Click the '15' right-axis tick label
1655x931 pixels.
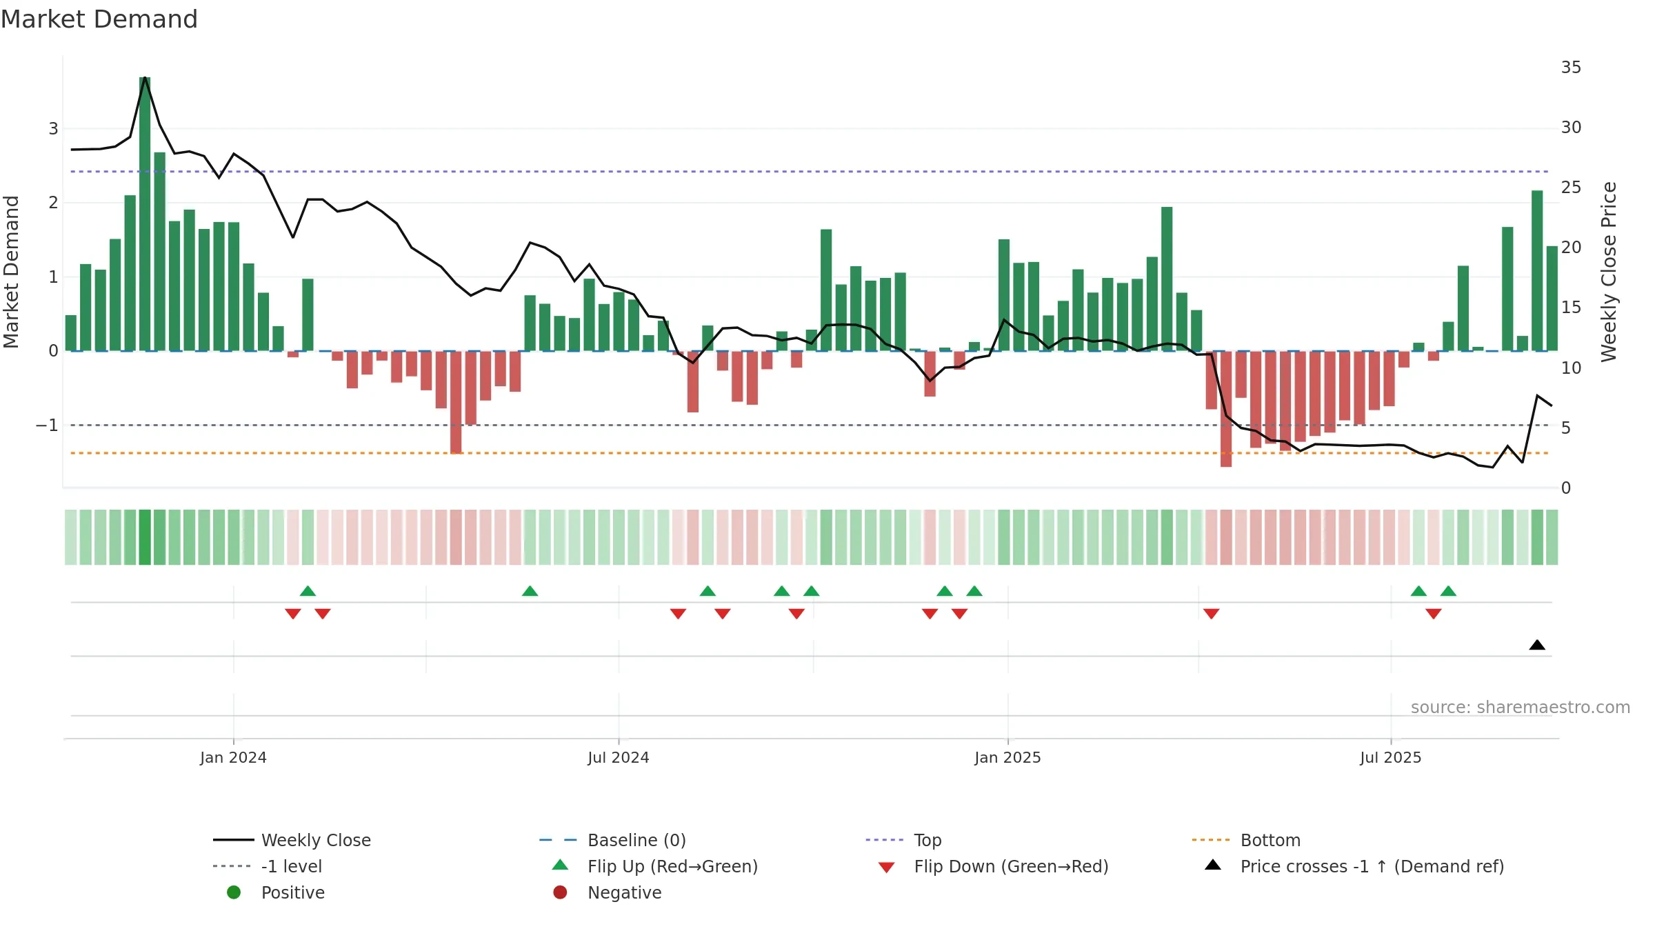(x=1571, y=307)
